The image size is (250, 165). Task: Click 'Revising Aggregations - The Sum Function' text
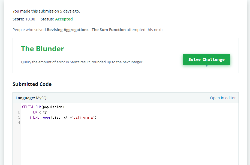(x=86, y=30)
